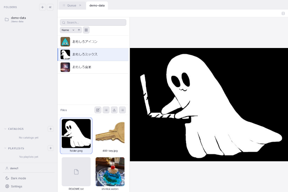Viewport: 288px width, 192px height.
Task: Click the small ghost thumbnail in list
Action: coord(65,55)
